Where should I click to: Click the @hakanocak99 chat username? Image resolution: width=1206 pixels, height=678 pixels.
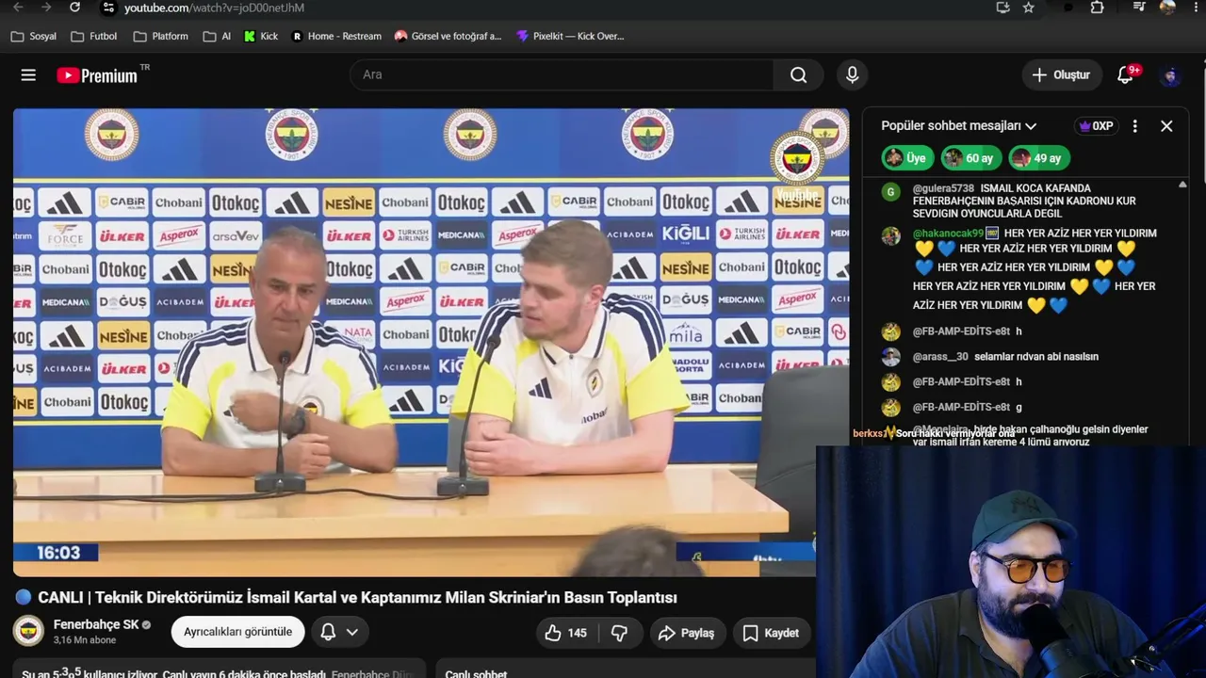click(x=948, y=234)
